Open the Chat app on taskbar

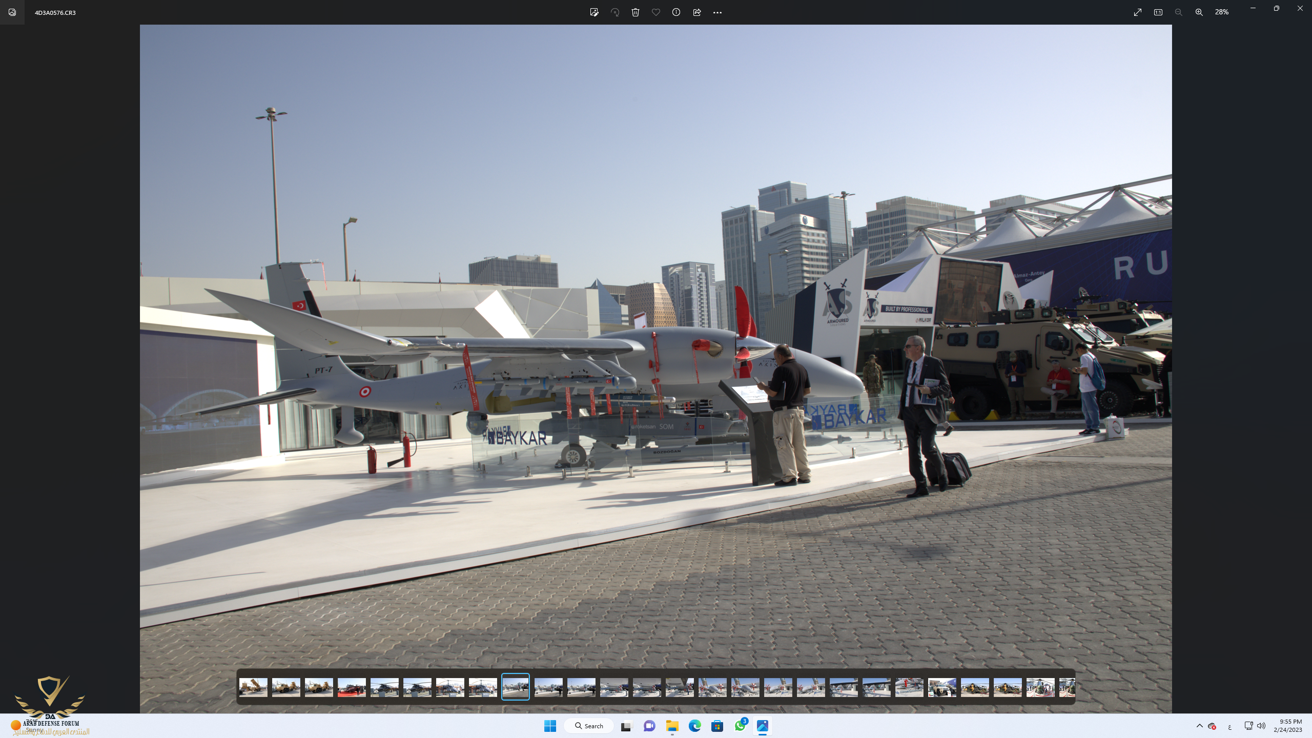pyautogui.click(x=649, y=726)
